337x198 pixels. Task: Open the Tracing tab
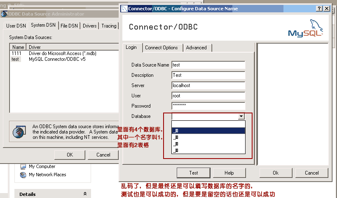tap(109, 26)
